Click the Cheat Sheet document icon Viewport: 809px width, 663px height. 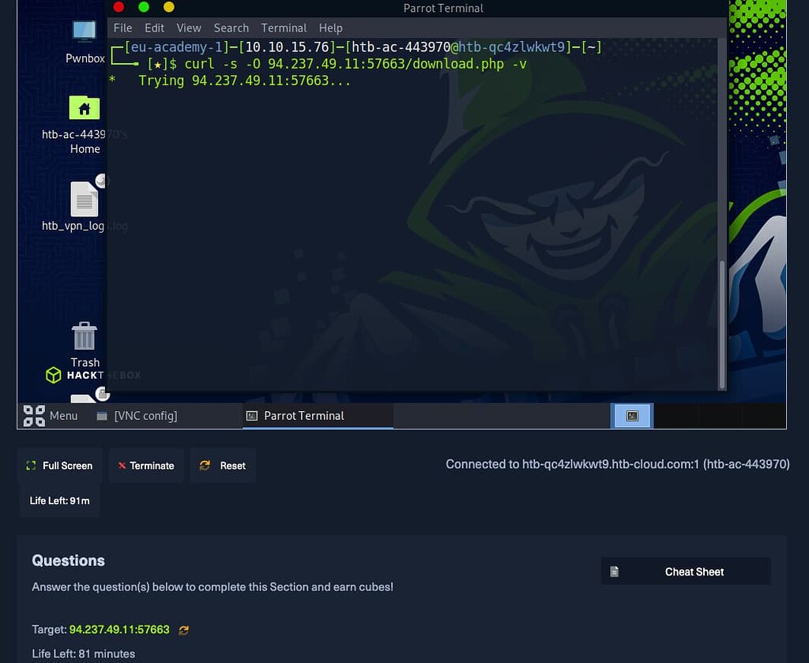[615, 571]
